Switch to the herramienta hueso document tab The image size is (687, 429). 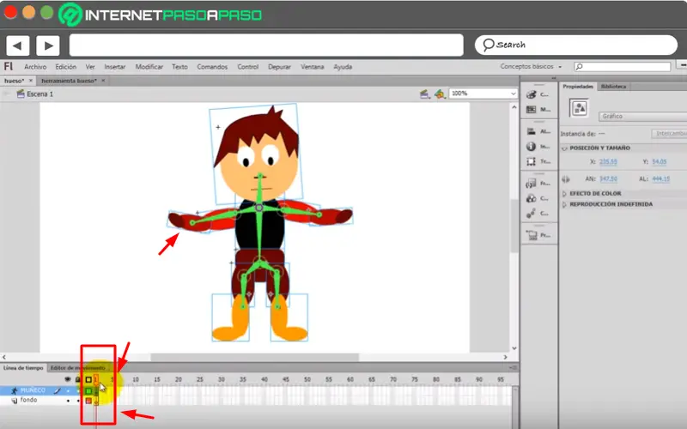coord(69,81)
